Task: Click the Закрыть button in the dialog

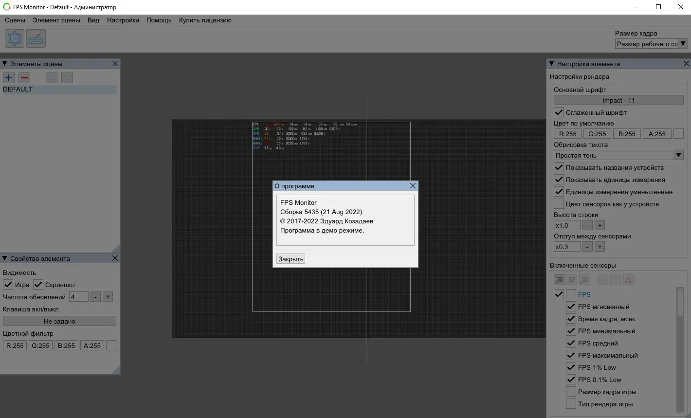Action: tap(291, 259)
